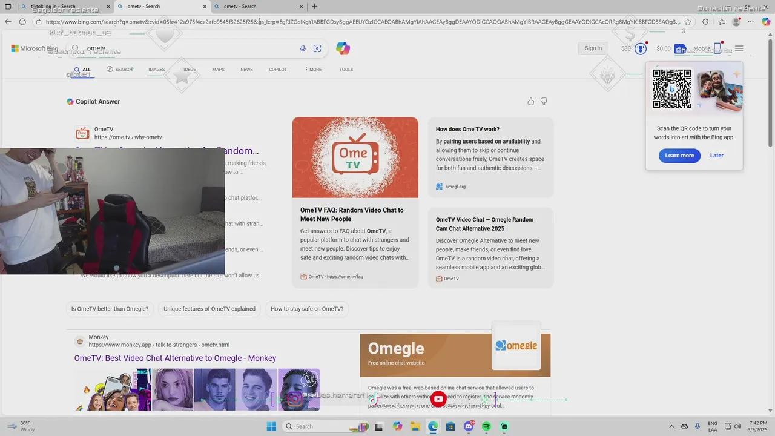This screenshot has width=775, height=436.
Task: Select the MAPS search filter
Action: pyautogui.click(x=218, y=70)
